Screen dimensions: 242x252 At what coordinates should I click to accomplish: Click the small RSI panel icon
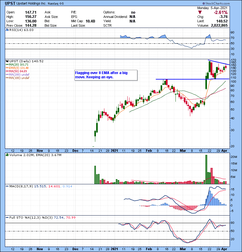pyautogui.click(x=7, y=30)
